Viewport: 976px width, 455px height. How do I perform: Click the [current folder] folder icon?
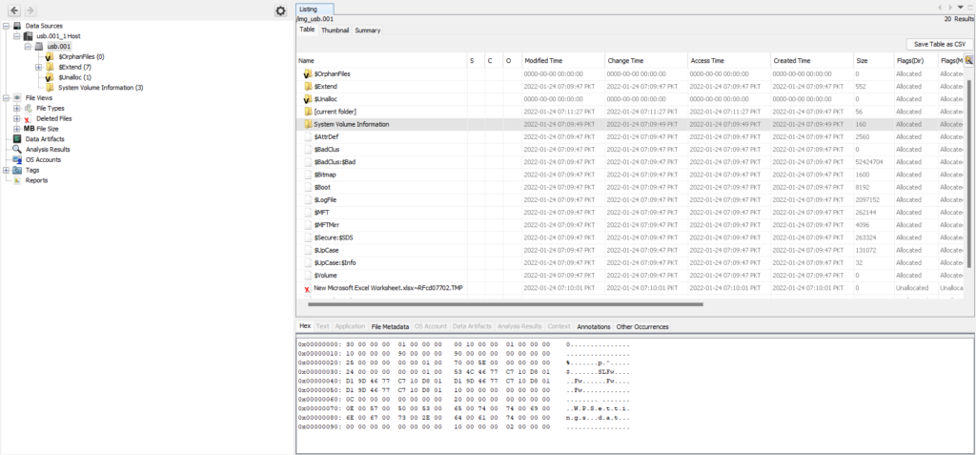click(x=308, y=112)
